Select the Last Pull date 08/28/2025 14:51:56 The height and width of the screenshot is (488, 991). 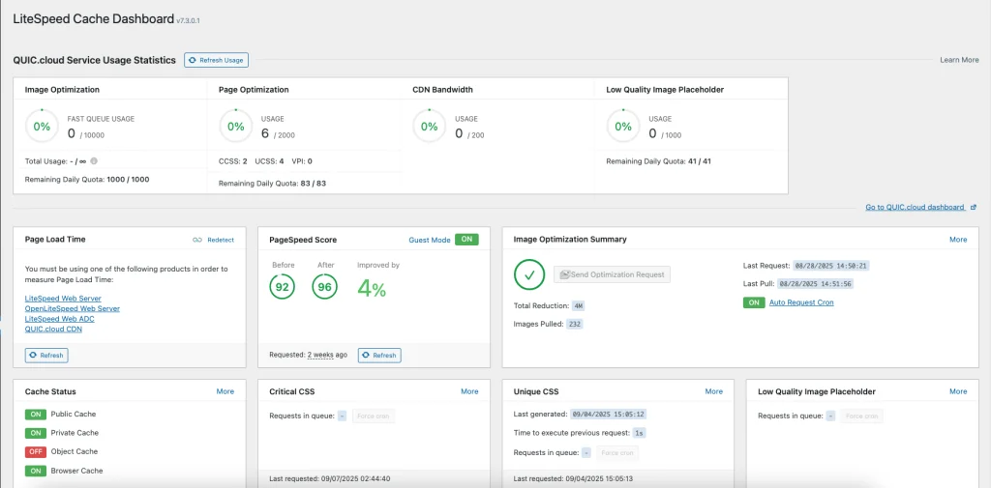click(x=815, y=284)
